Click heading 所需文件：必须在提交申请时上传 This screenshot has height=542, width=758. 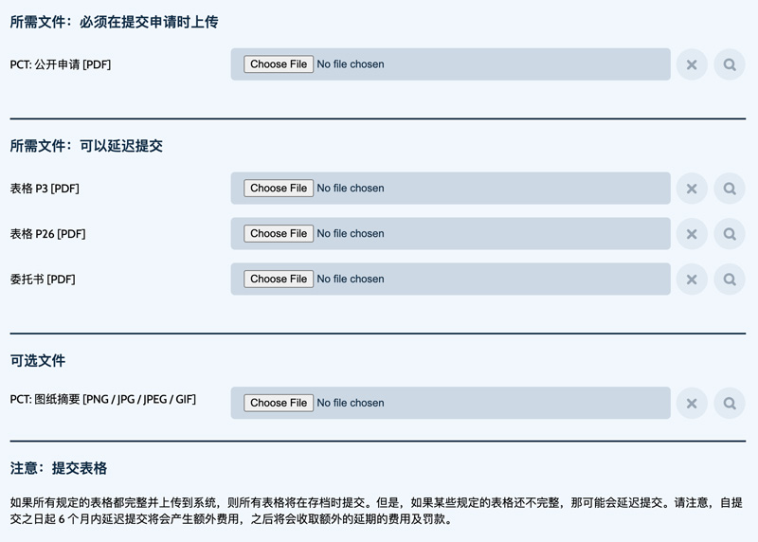(x=114, y=22)
